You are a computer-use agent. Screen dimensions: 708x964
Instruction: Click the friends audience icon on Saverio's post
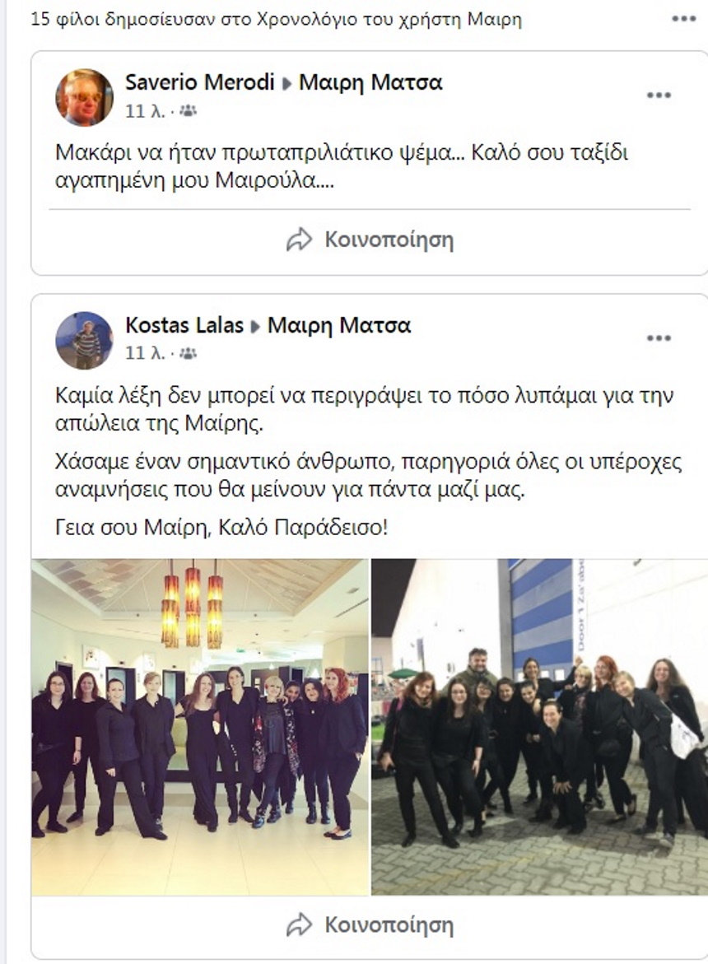click(188, 110)
